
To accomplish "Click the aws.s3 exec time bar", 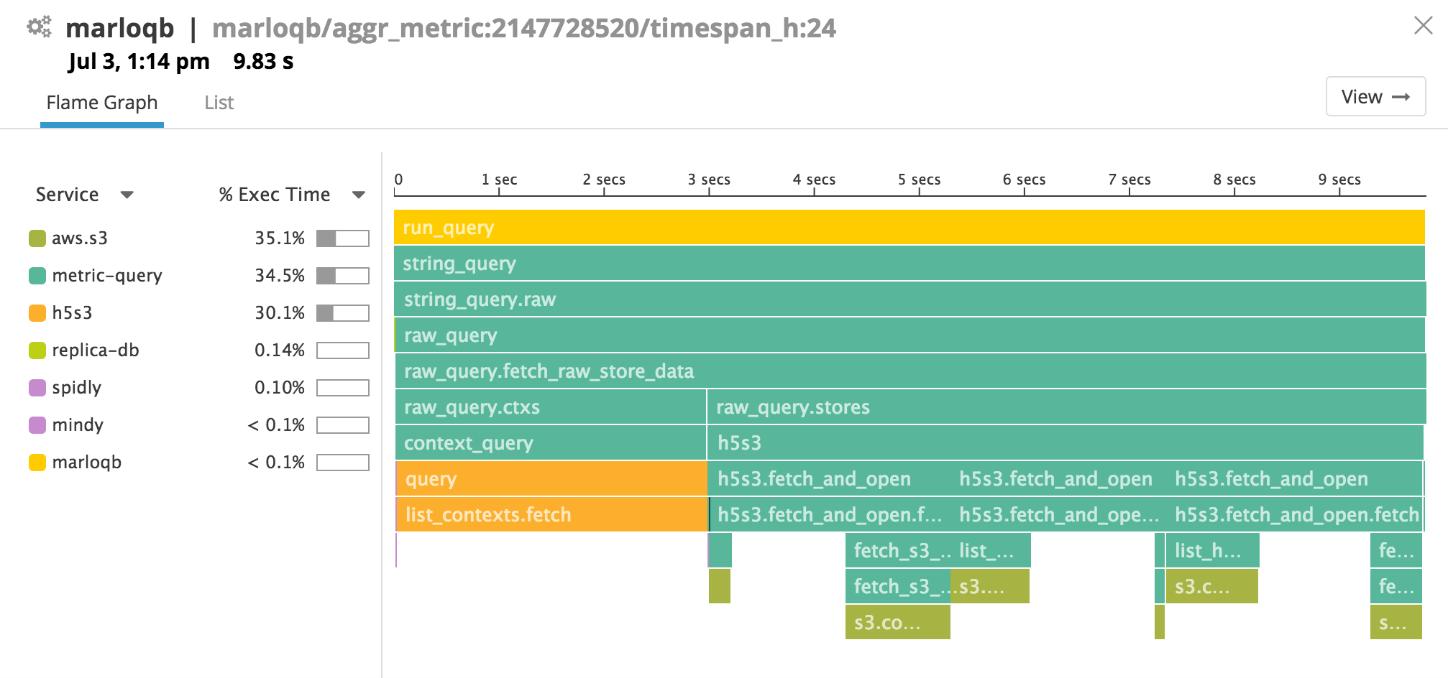I will [342, 238].
